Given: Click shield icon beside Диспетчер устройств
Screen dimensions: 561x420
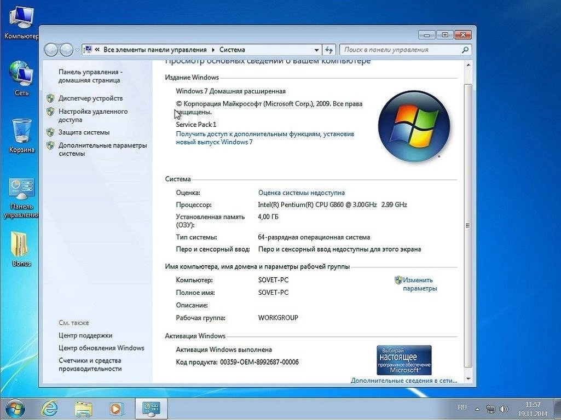Looking at the screenshot, I should point(50,98).
